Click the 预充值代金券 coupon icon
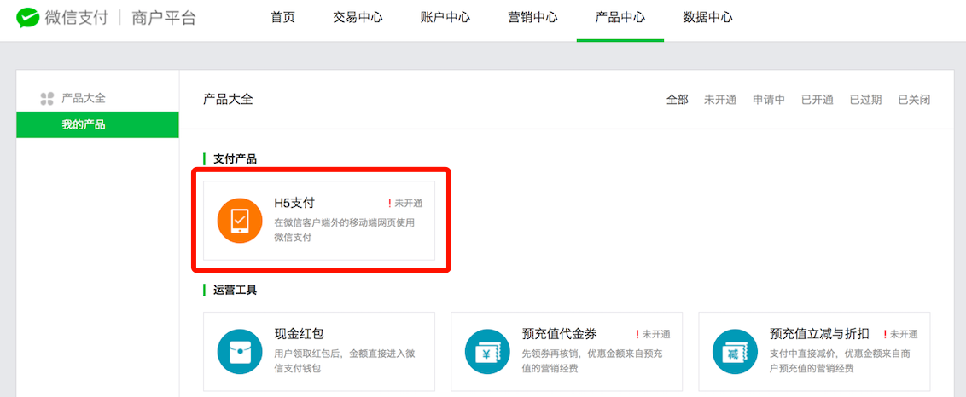This screenshot has height=397, width=966. 488,352
